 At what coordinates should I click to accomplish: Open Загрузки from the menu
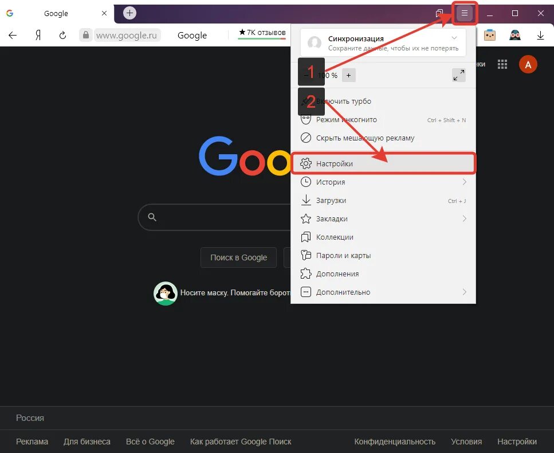[383, 201]
